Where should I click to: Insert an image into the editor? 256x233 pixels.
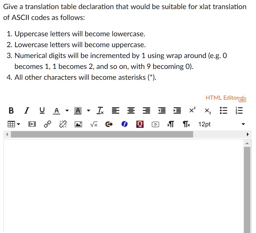tap(78, 124)
